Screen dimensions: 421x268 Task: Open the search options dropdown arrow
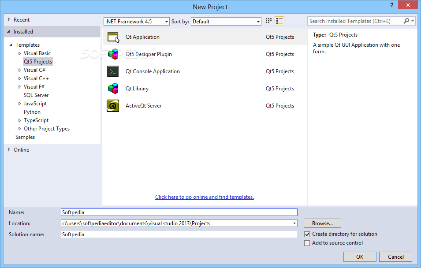413,21
